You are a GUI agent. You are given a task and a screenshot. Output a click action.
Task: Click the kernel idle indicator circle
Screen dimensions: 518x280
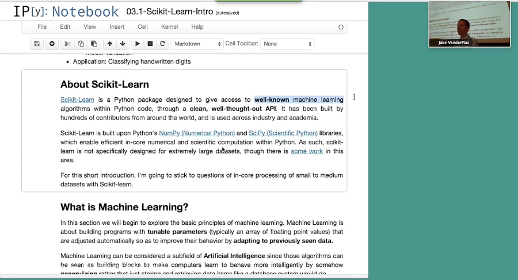click(341, 27)
